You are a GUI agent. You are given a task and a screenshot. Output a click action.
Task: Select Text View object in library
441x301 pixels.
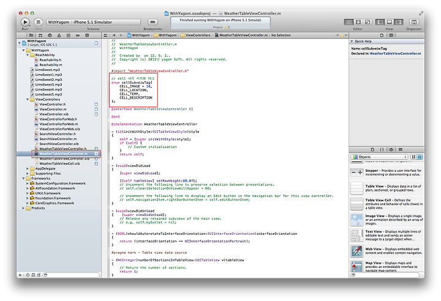coord(386,236)
